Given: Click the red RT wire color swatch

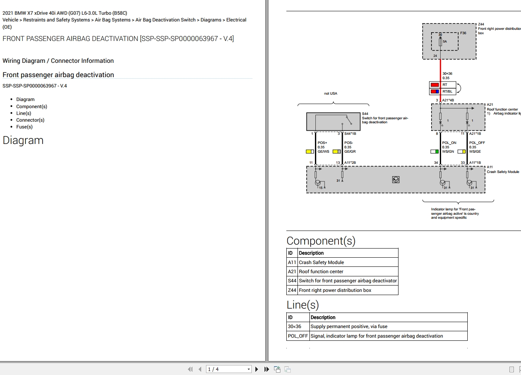Looking at the screenshot, I should coord(435,85).
